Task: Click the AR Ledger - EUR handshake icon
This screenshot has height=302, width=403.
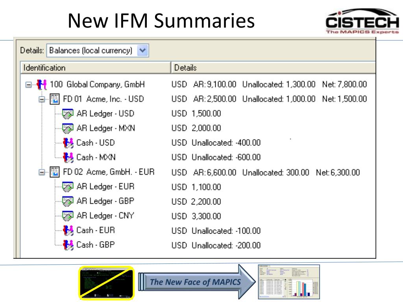Action: tap(68, 187)
